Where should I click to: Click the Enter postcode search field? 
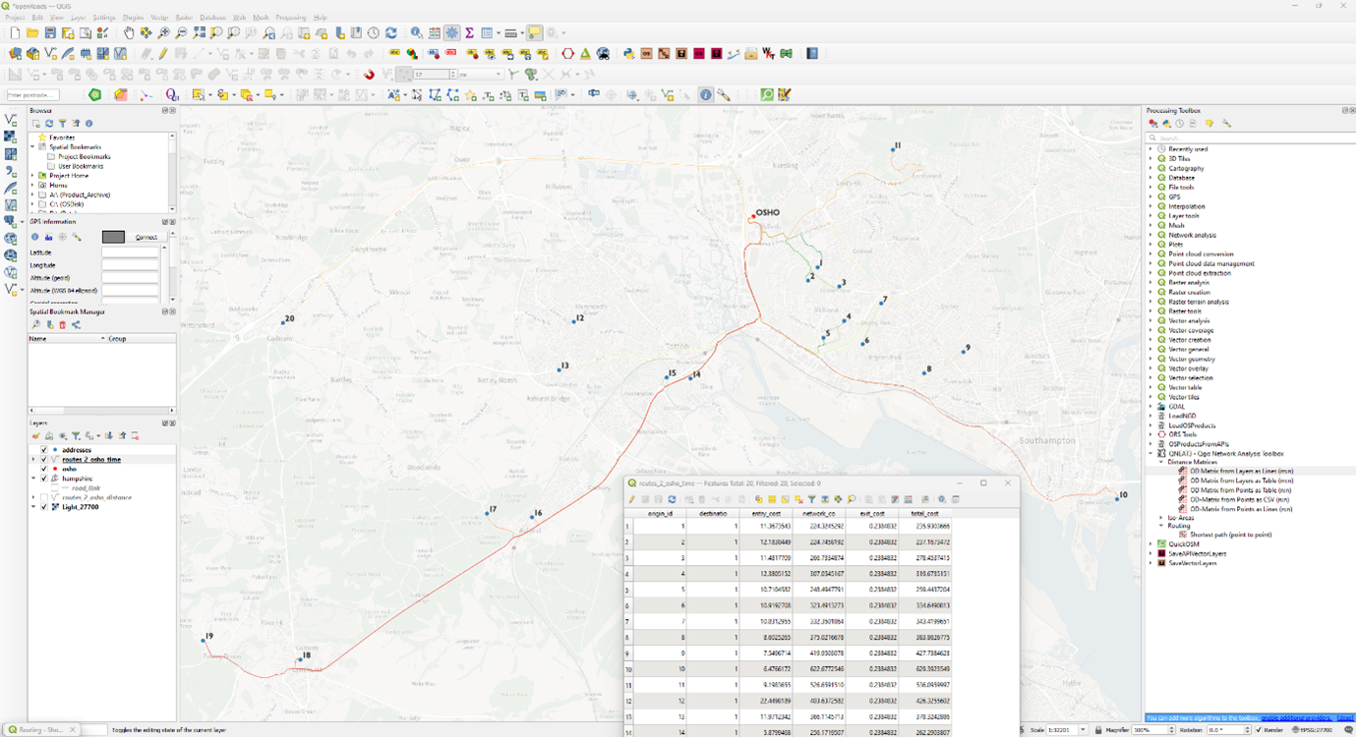coord(32,95)
